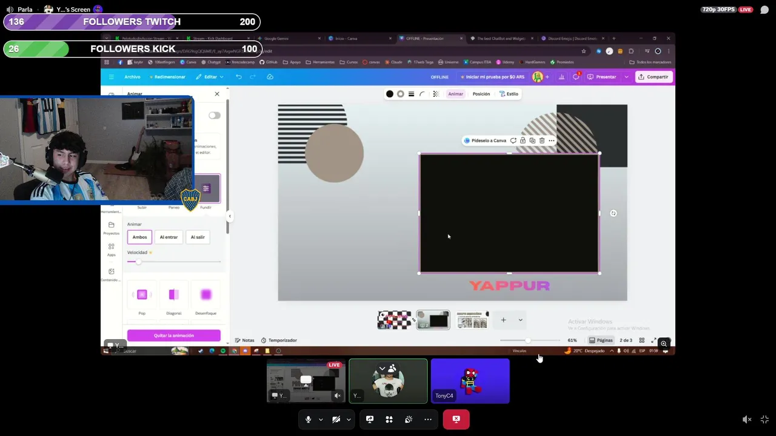Select the TonyC4 participant tile

(470, 381)
